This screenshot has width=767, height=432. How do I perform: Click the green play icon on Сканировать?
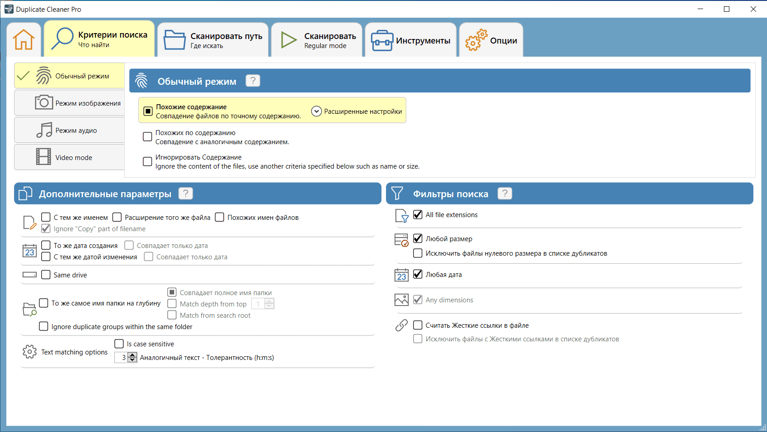point(288,40)
